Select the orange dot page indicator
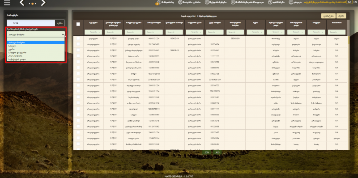Viewport: 358px width, 178px height. click(x=32, y=4)
